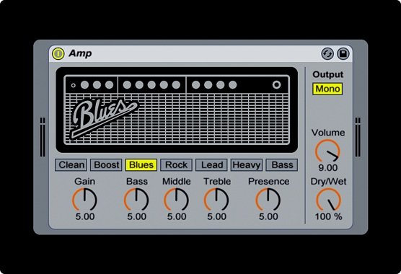
Task: Choose the Bass amp model button
Action: (282, 165)
